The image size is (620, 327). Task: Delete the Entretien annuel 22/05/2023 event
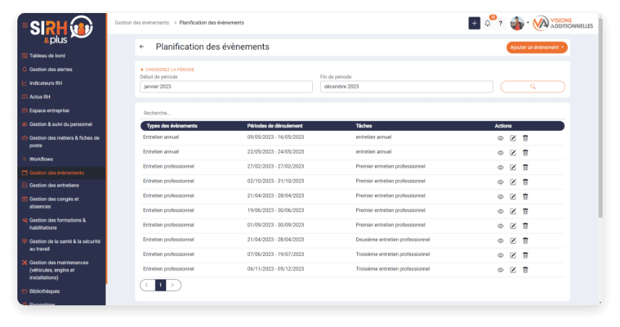coord(525,153)
